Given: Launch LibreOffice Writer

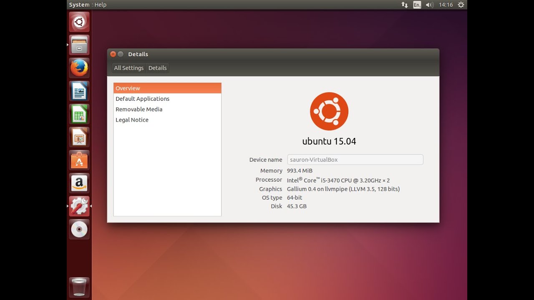Looking at the screenshot, I should [79, 91].
